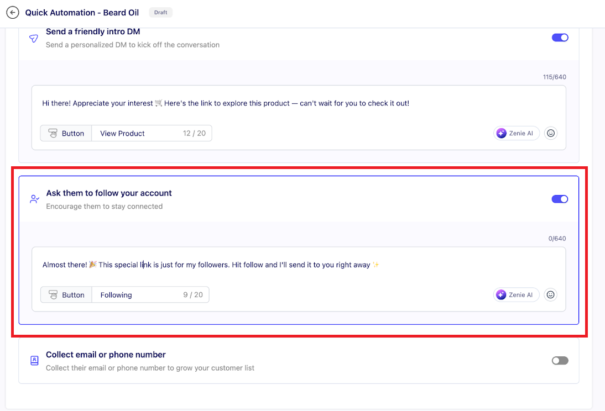Enable Collect email or phone number toggle

click(560, 361)
